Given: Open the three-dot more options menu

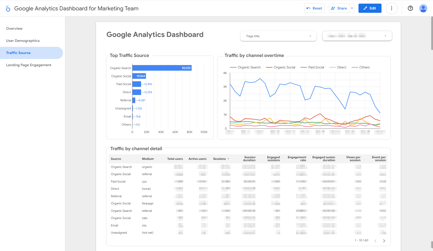Looking at the screenshot, I should click(x=392, y=8).
